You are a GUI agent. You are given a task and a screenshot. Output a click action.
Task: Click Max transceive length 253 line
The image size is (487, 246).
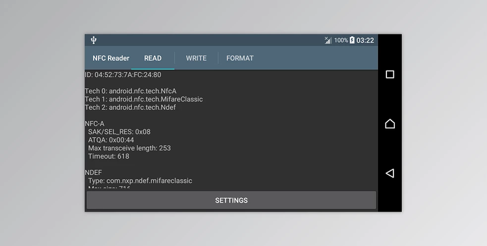pyautogui.click(x=129, y=148)
